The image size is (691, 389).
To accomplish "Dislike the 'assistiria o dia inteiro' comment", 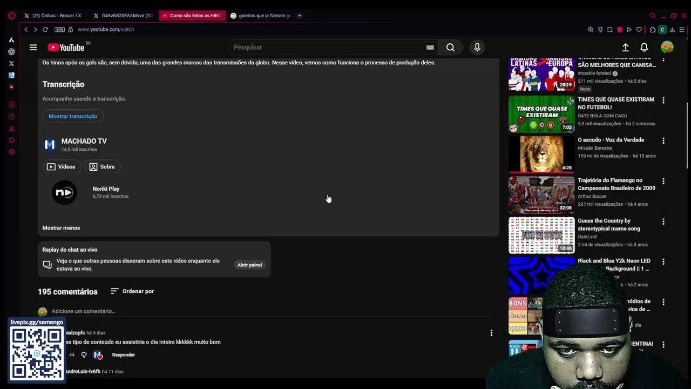I will point(84,355).
